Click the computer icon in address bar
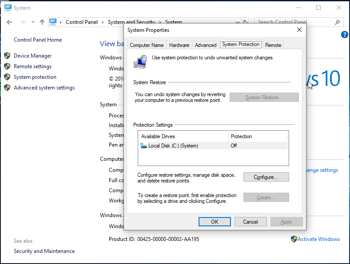The width and height of the screenshot is (350, 264). 53,22
